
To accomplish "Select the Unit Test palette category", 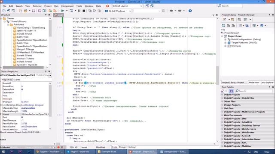I will click(229, 108).
